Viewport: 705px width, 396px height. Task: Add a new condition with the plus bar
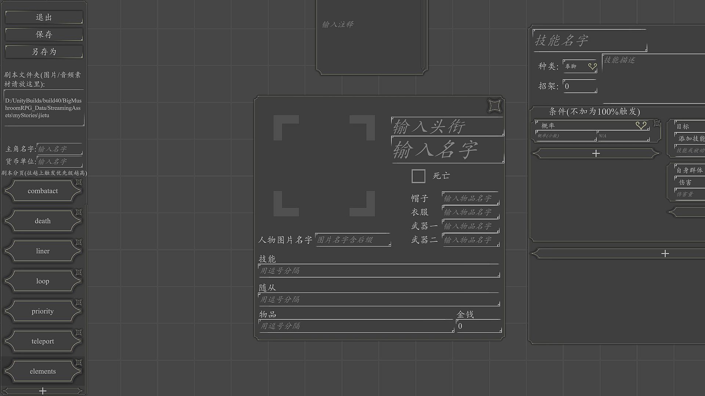[596, 154]
